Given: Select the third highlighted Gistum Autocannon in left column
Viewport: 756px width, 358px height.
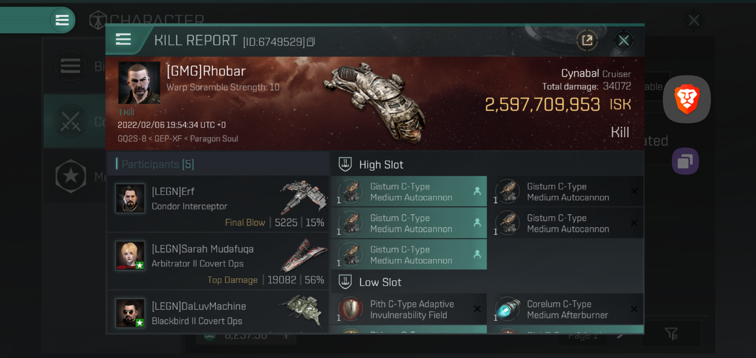Looking at the screenshot, I should (x=409, y=255).
